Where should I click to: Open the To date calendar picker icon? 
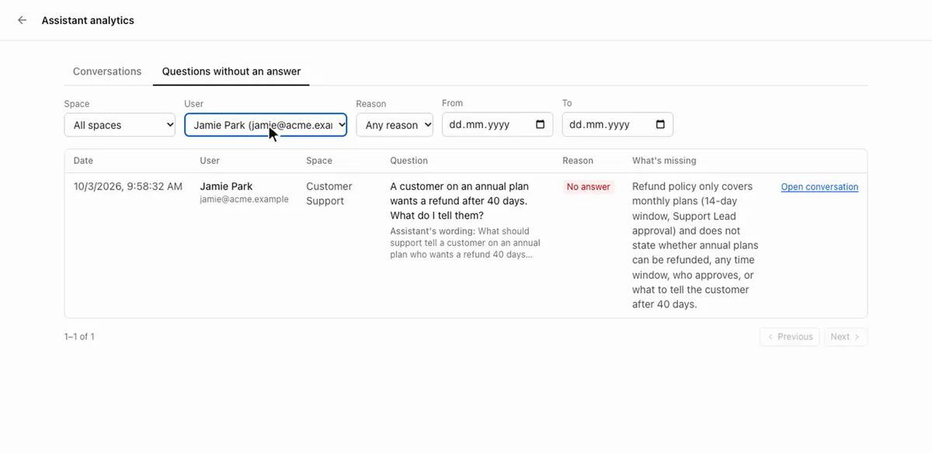pyautogui.click(x=660, y=124)
